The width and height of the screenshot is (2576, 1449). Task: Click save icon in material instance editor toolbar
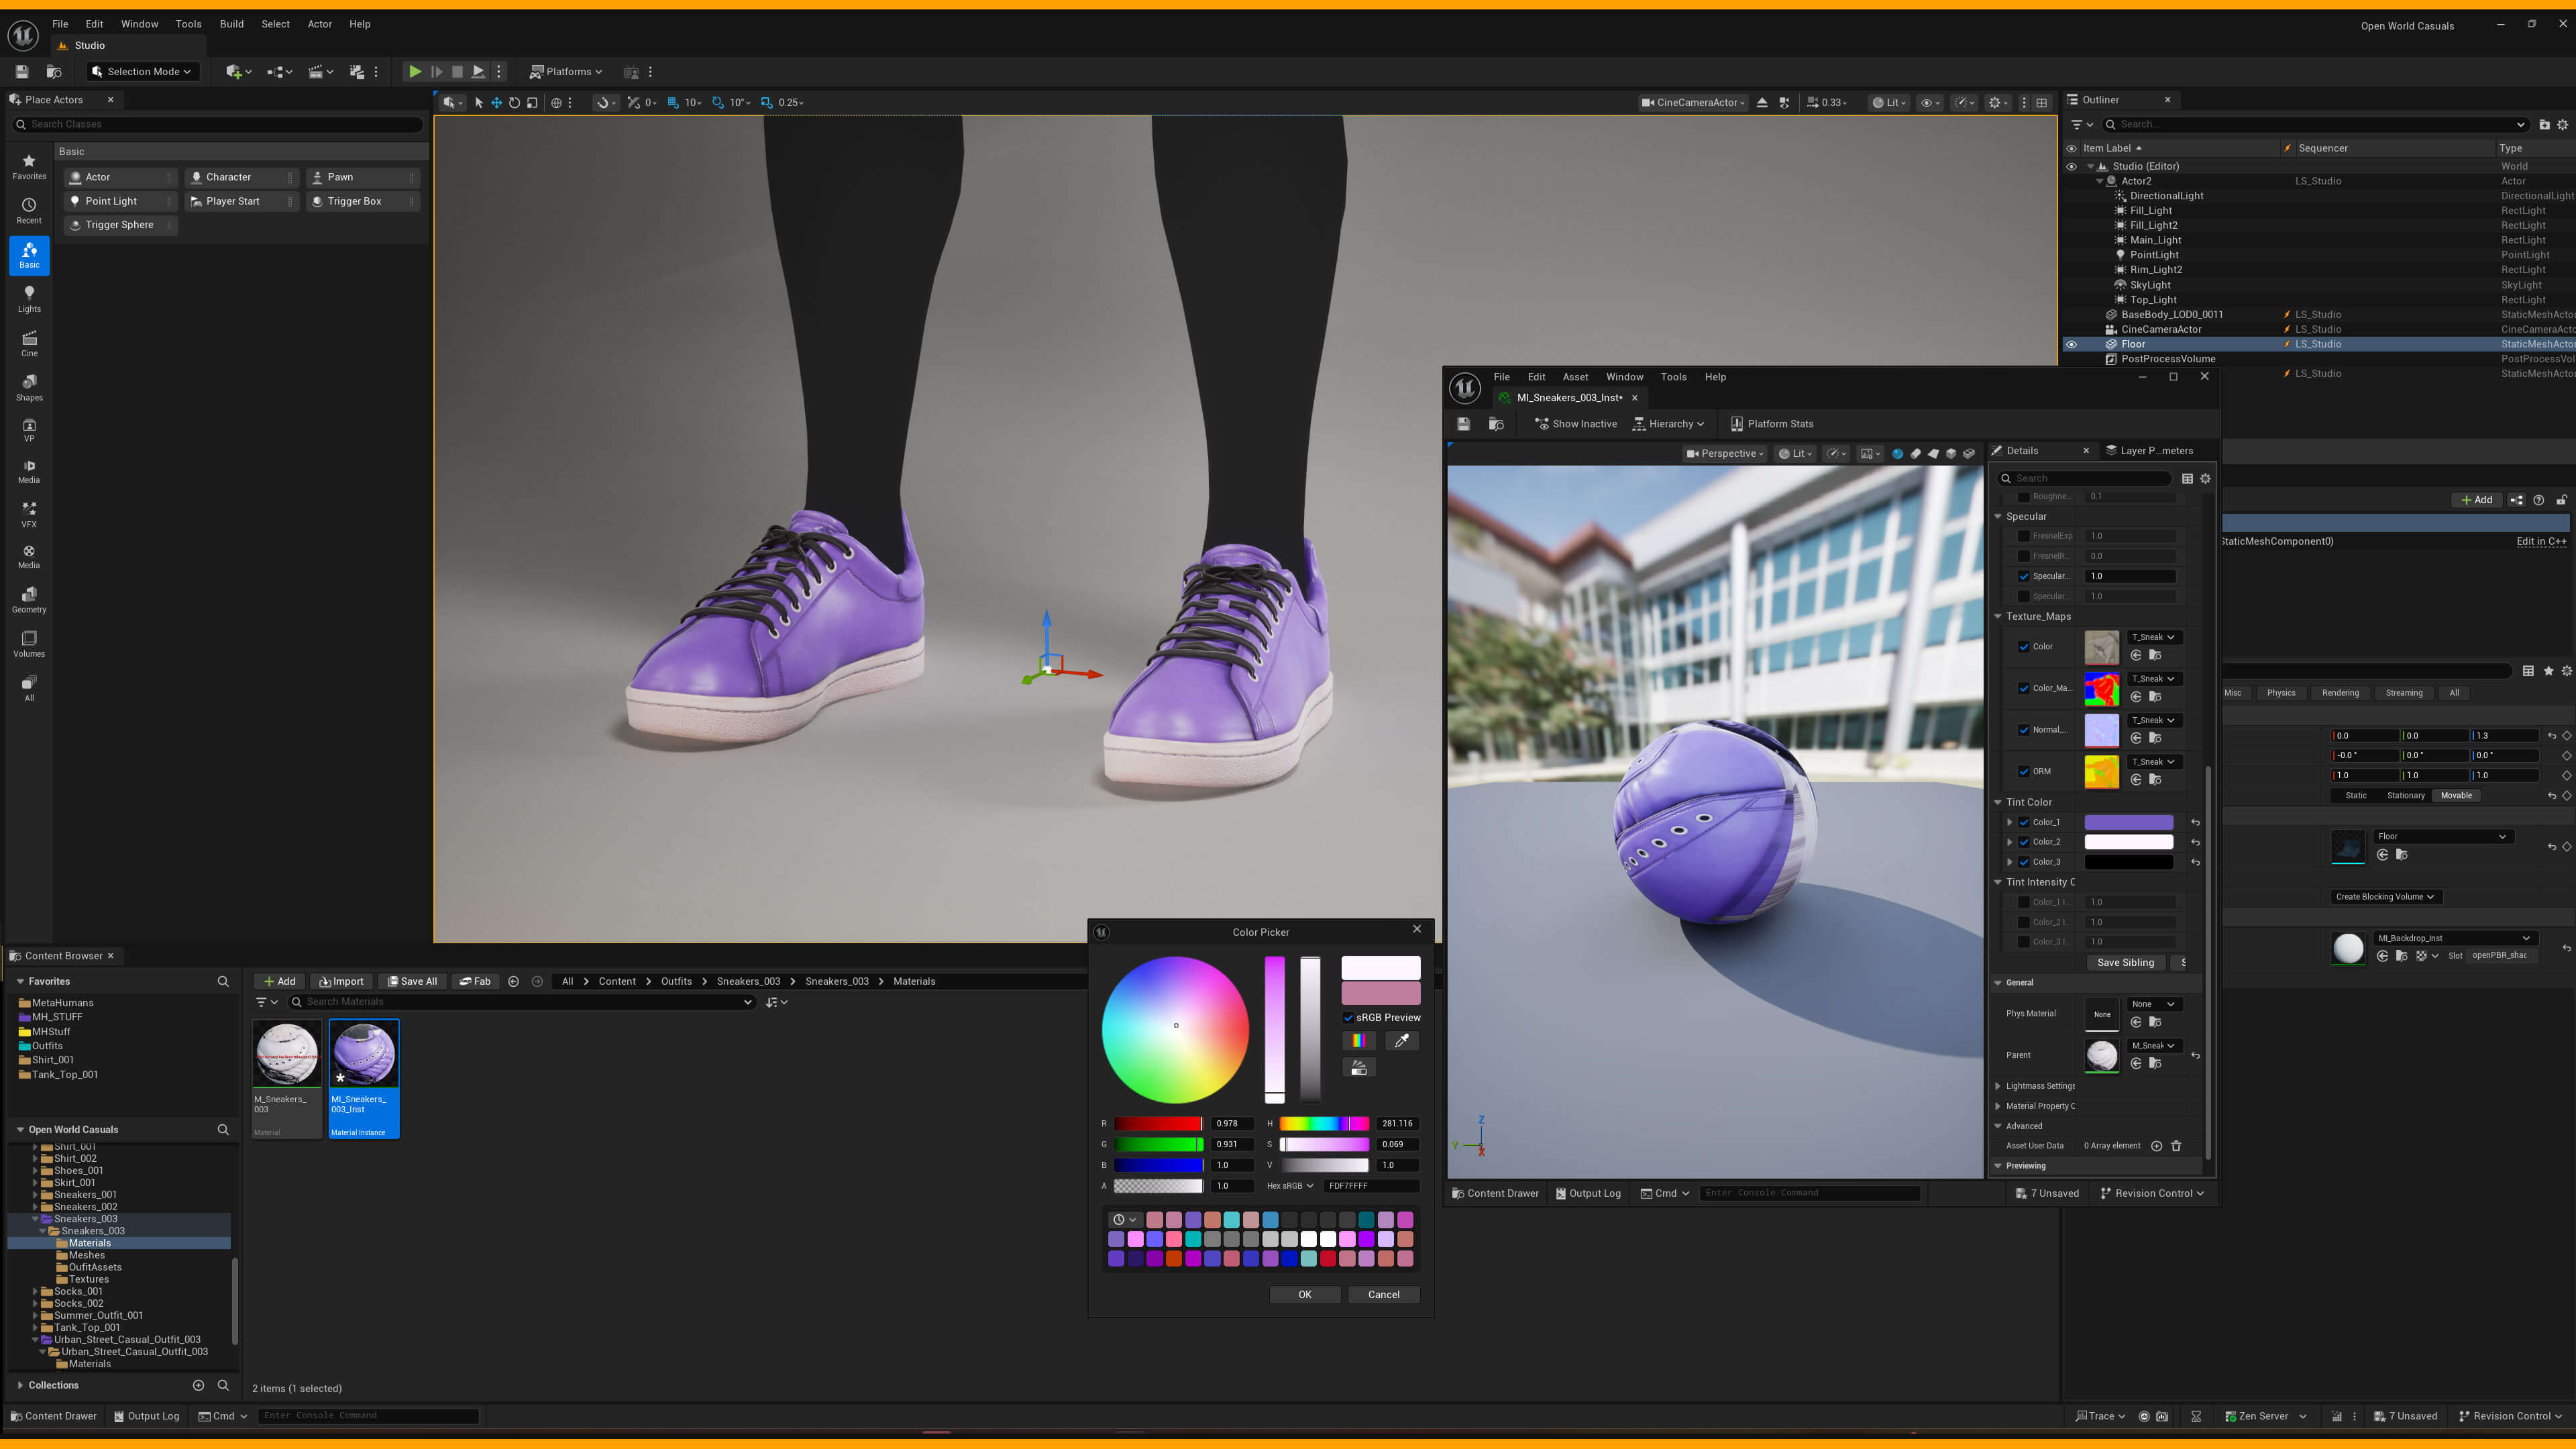1463,424
